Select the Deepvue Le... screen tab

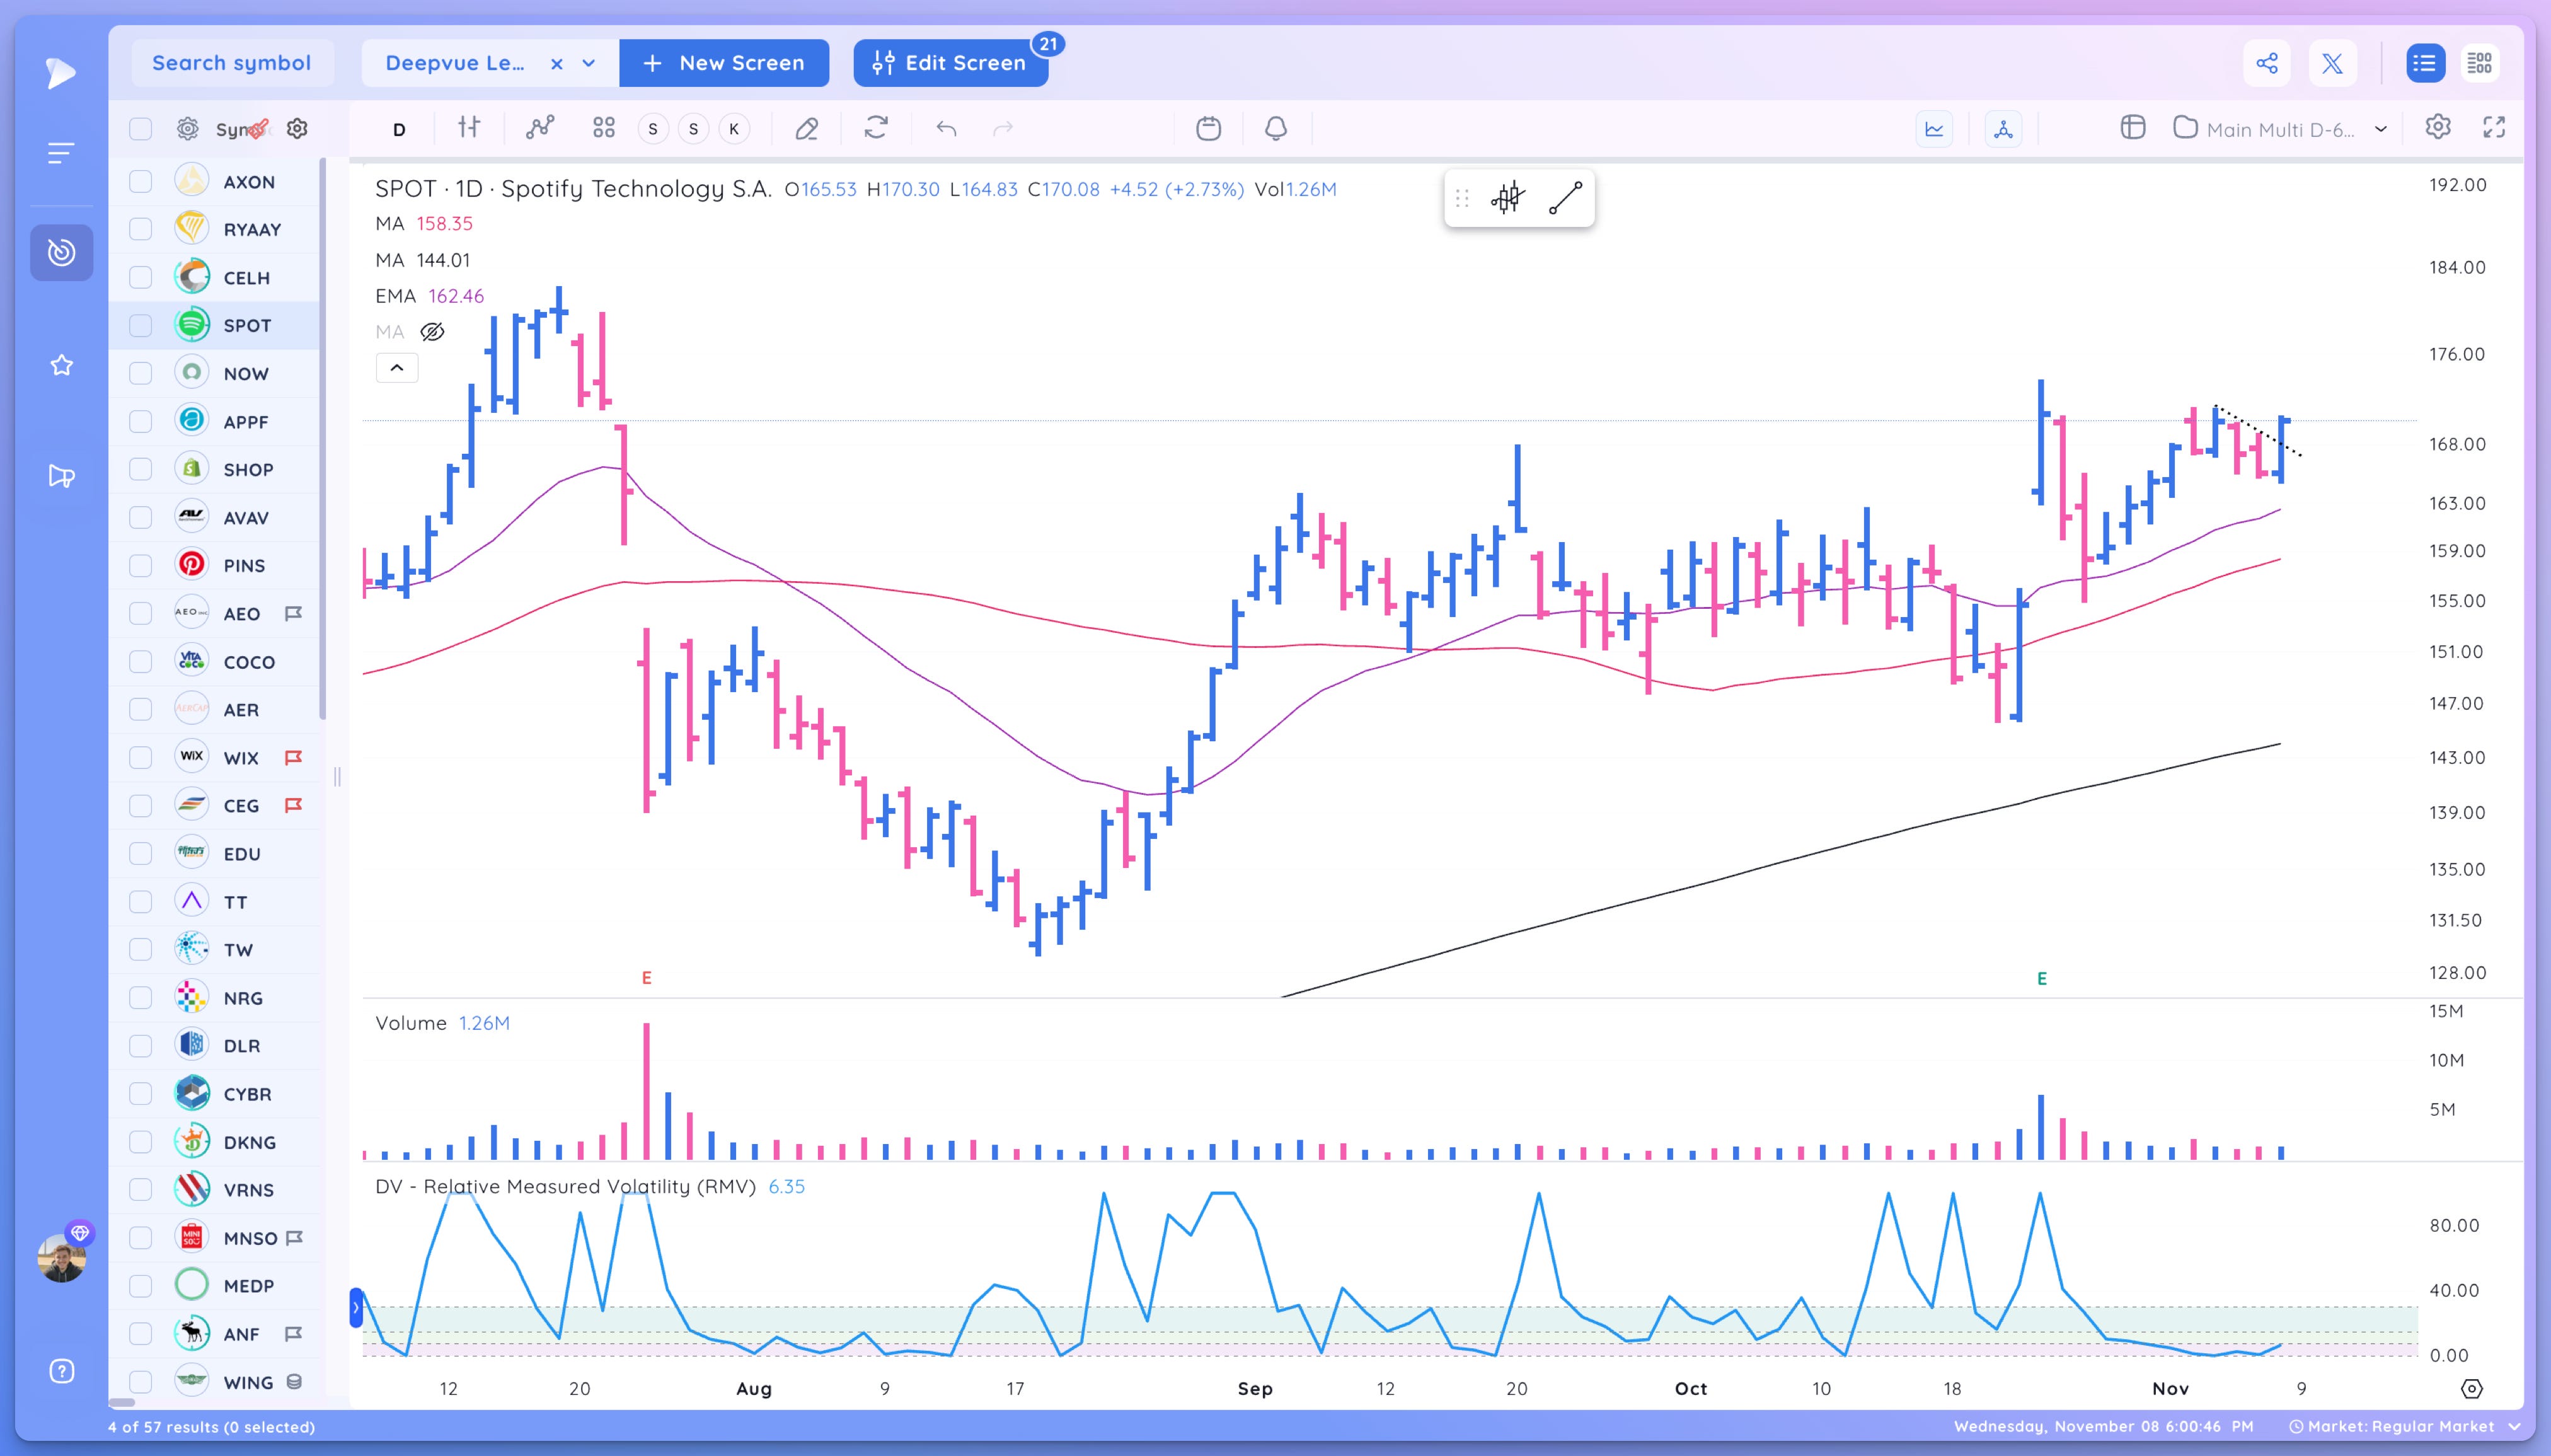click(455, 63)
